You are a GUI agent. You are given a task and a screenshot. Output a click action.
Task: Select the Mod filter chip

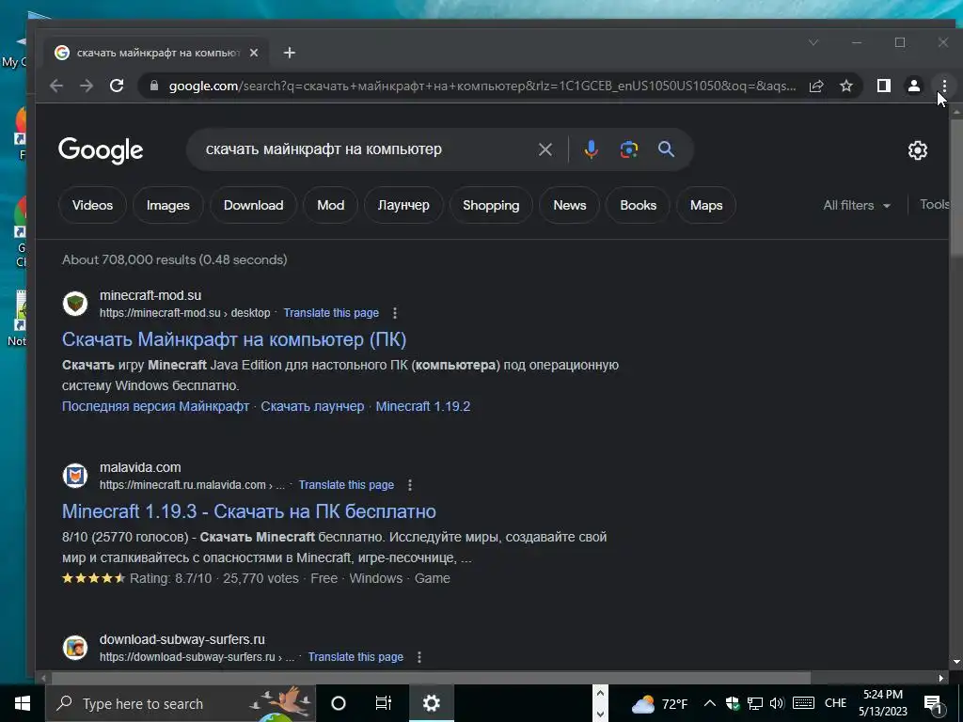(x=330, y=206)
